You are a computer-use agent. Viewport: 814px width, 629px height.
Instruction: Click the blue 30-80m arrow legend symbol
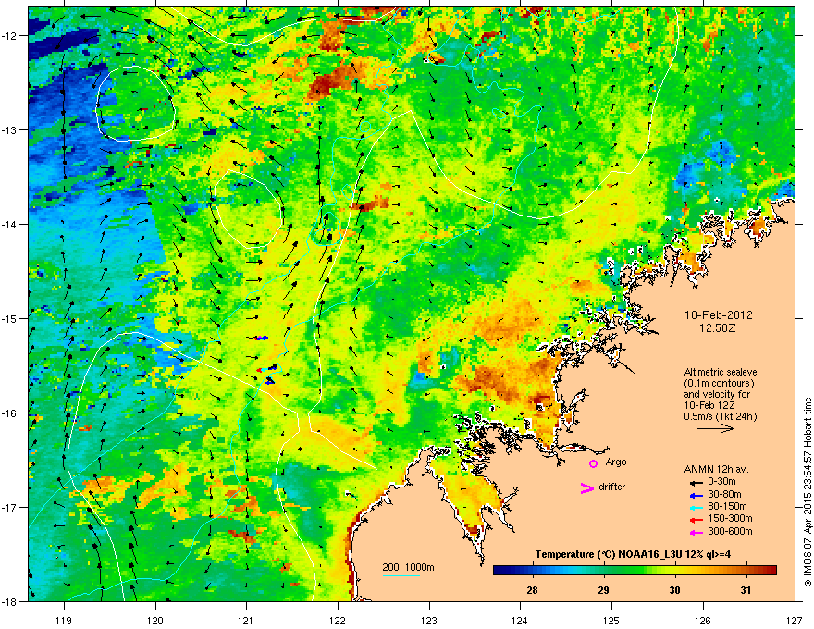click(x=696, y=495)
